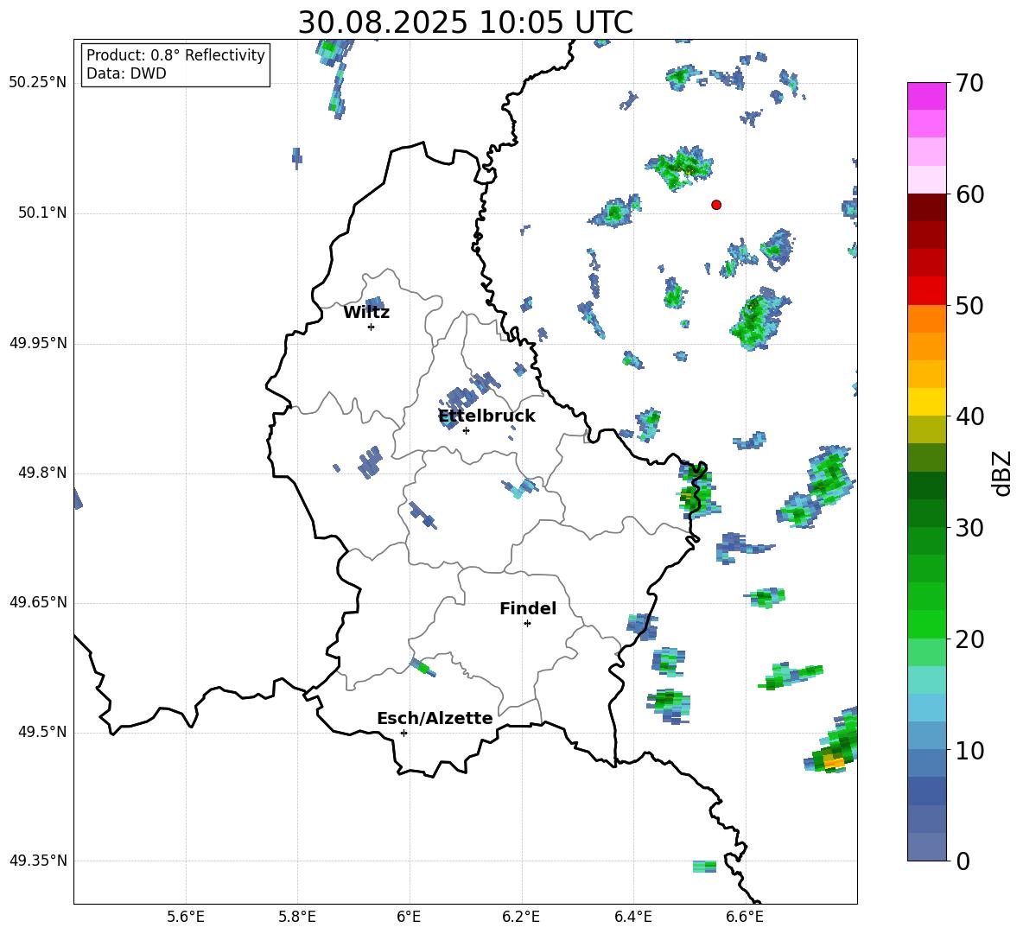Pick the bright red colorbar swatch above 50
This screenshot has height=934, width=1023.
click(x=926, y=291)
